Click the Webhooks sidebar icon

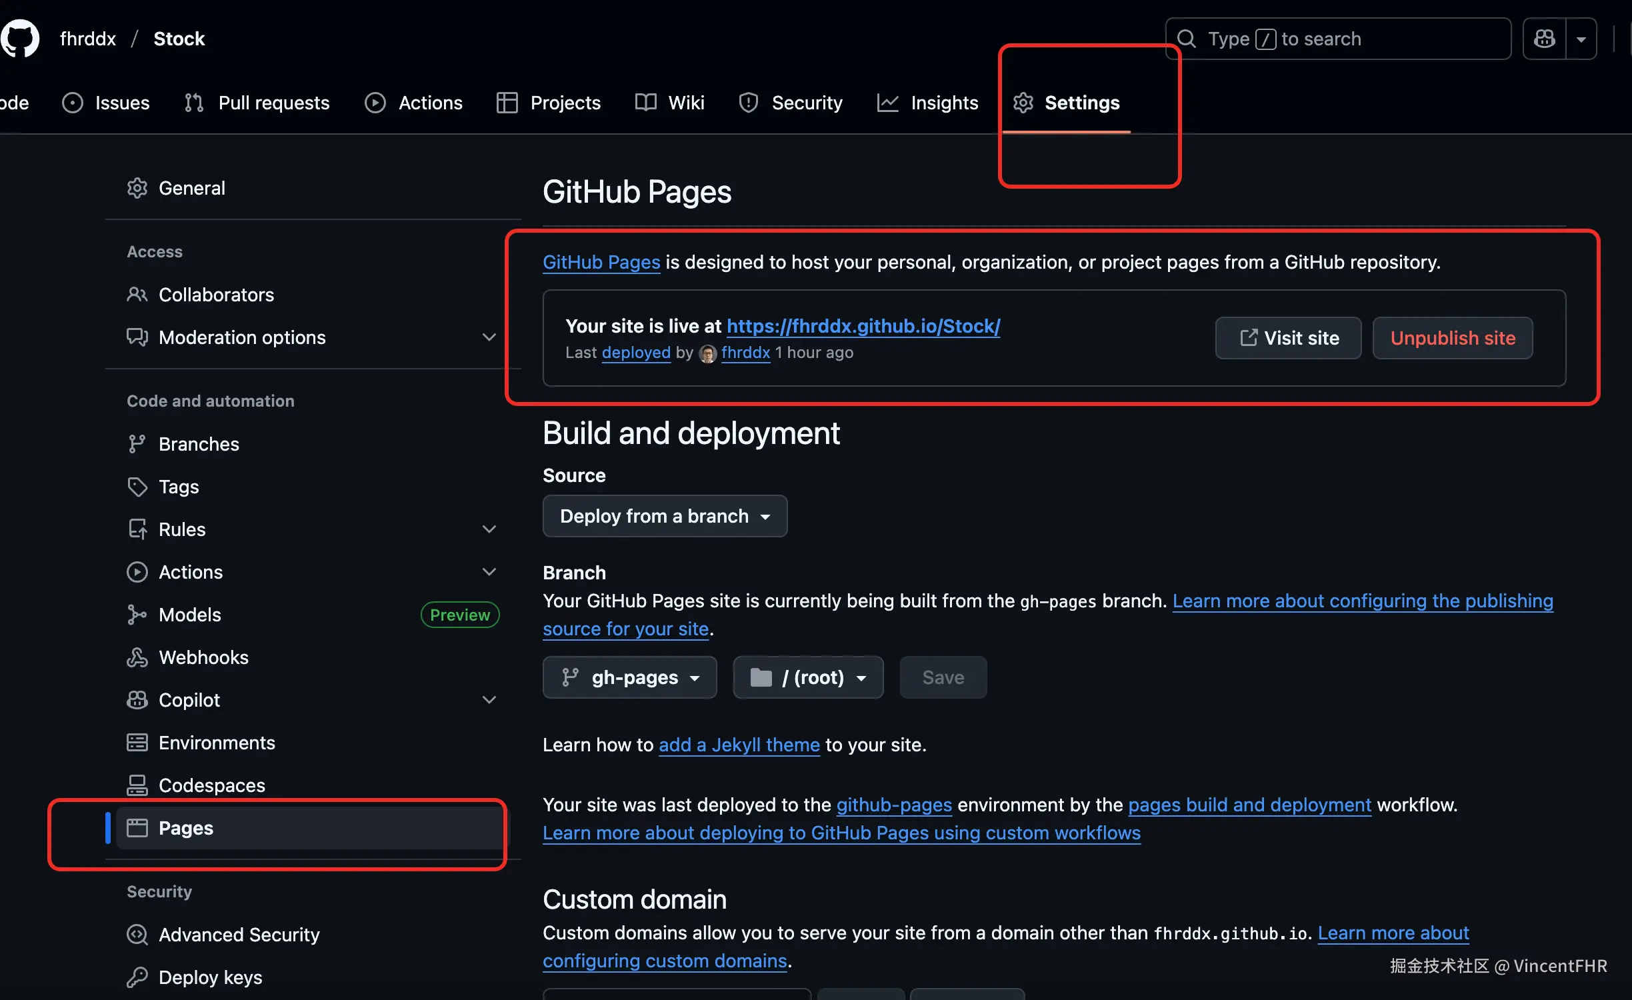[x=137, y=657]
